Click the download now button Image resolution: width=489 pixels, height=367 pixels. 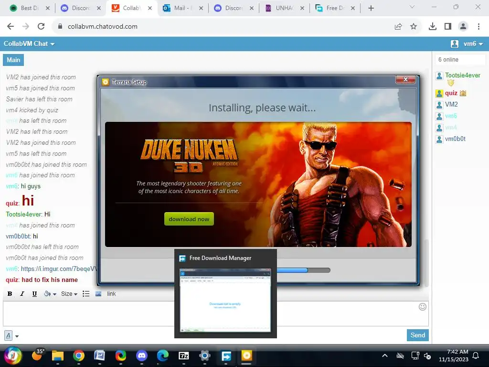[189, 219]
